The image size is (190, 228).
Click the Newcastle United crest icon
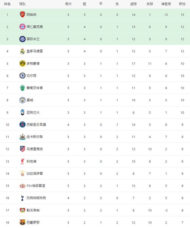[x=22, y=137]
